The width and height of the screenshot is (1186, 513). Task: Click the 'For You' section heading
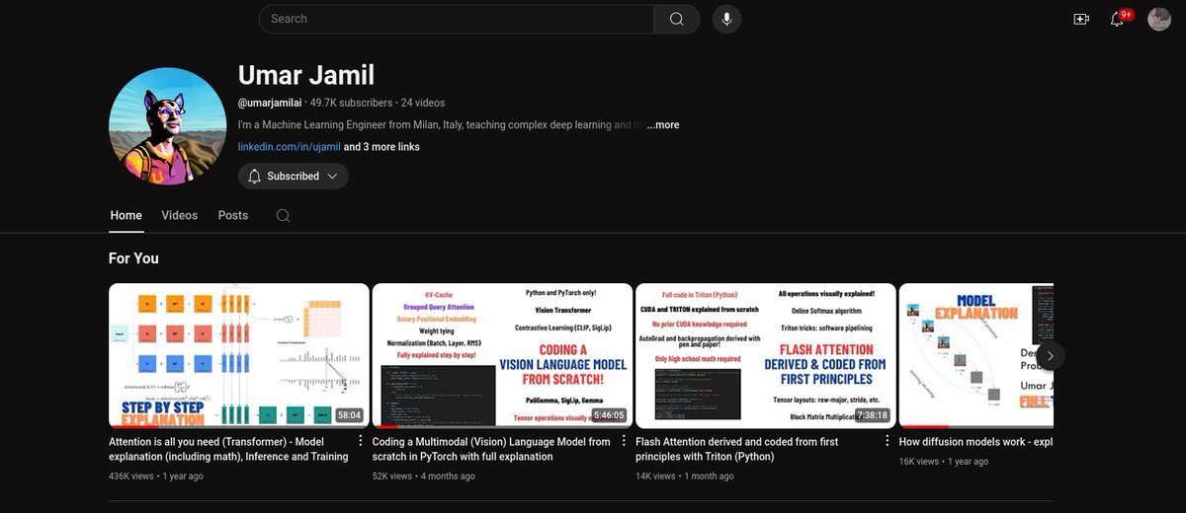point(133,258)
